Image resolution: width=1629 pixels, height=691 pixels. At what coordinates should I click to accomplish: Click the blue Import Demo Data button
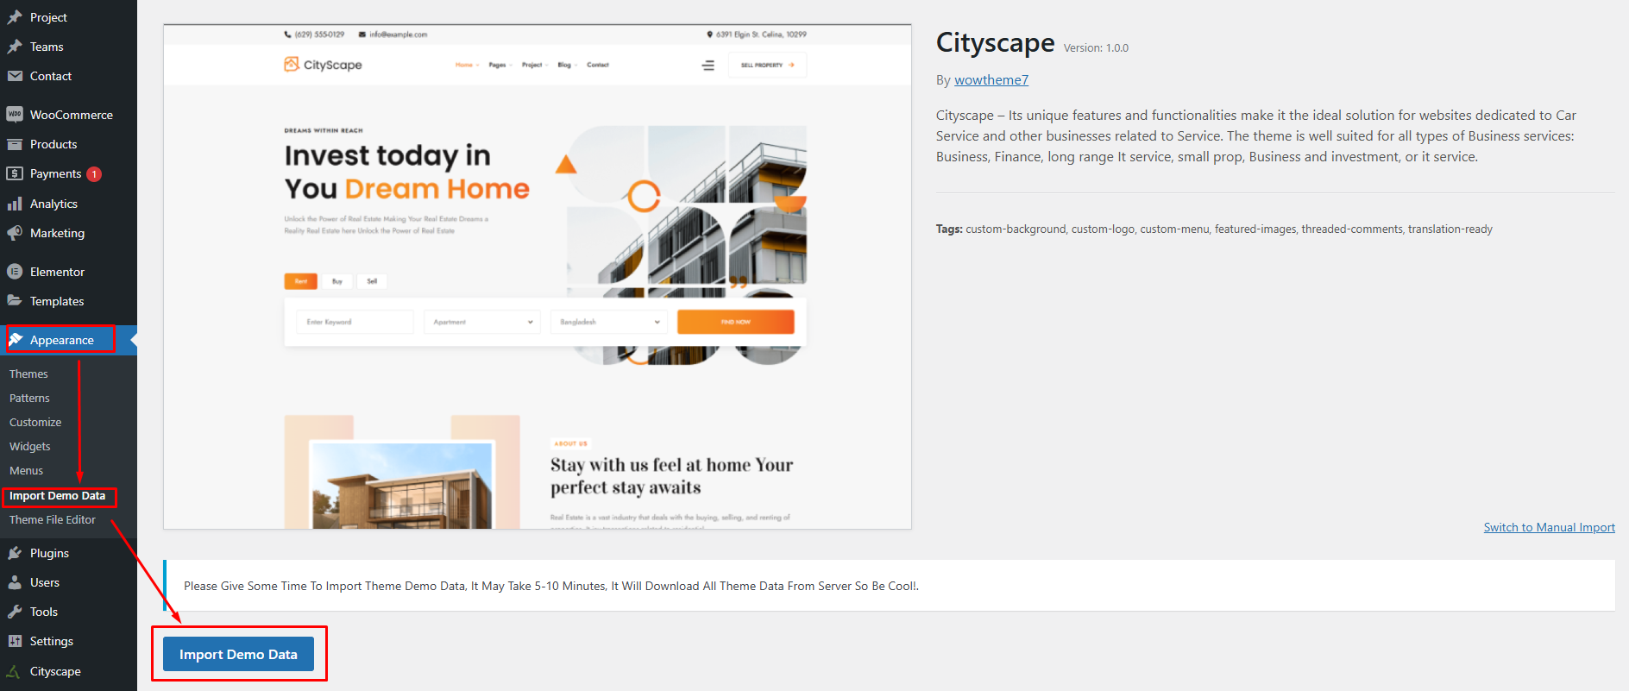(238, 655)
